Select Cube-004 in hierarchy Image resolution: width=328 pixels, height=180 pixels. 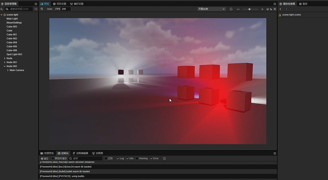tap(12, 42)
